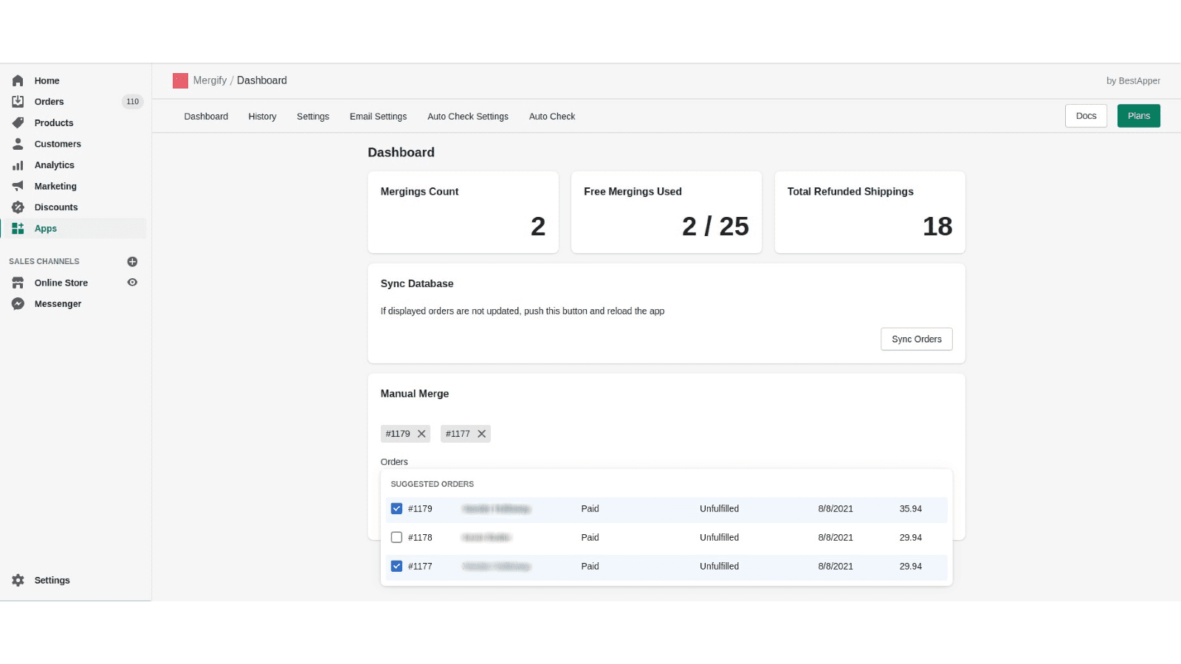The width and height of the screenshot is (1181, 664).
Task: Click the Sync Orders button
Action: click(x=916, y=339)
